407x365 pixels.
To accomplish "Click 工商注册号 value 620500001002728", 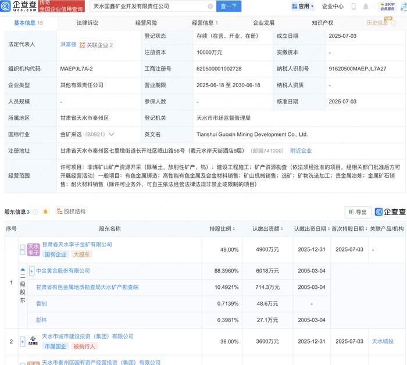I will pos(219,69).
